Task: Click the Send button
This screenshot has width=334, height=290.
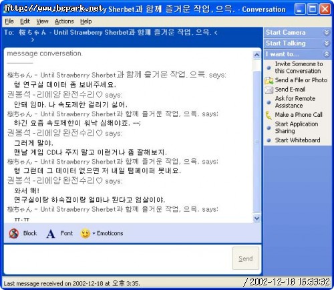Action: click(245, 259)
